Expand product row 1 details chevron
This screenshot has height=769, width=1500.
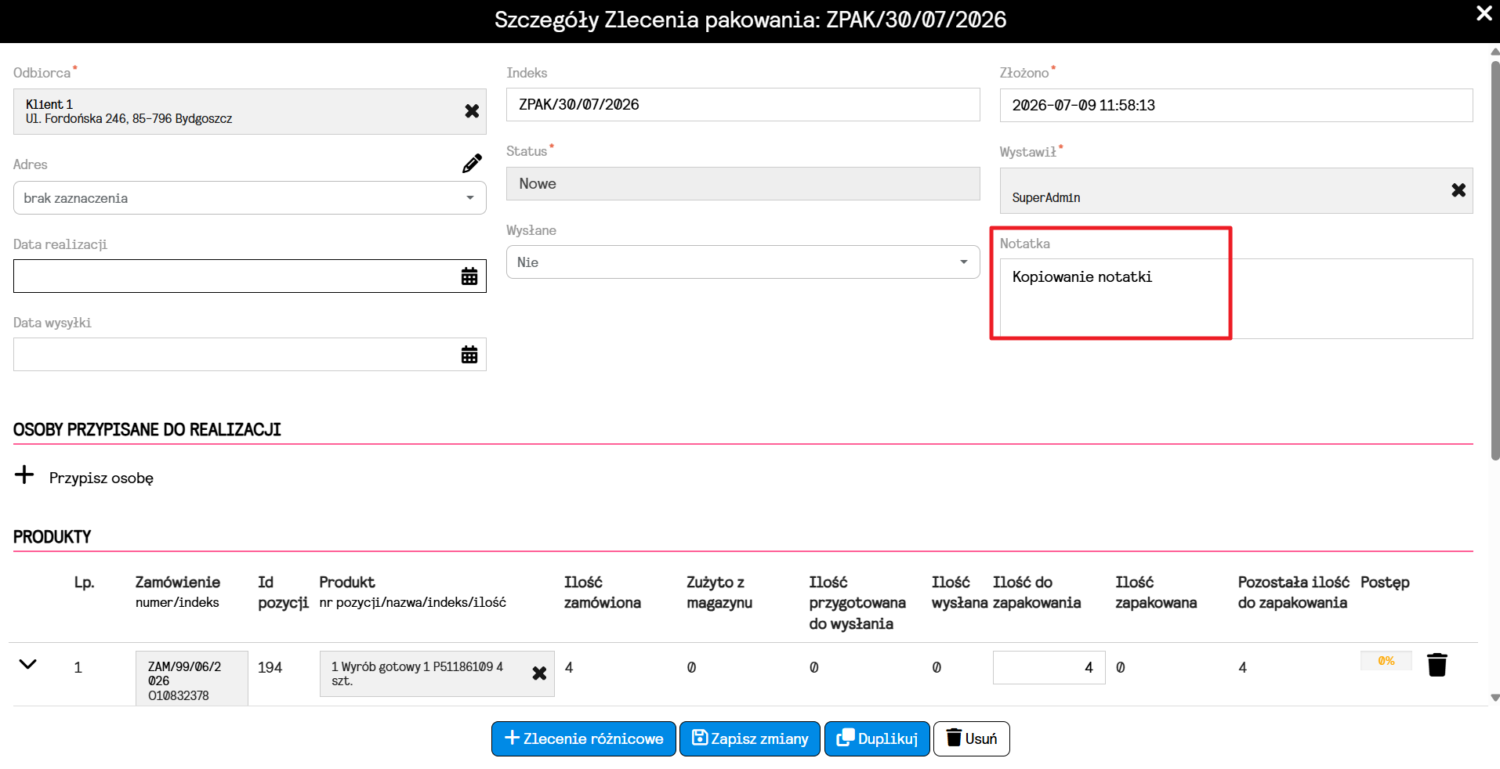pos(28,664)
